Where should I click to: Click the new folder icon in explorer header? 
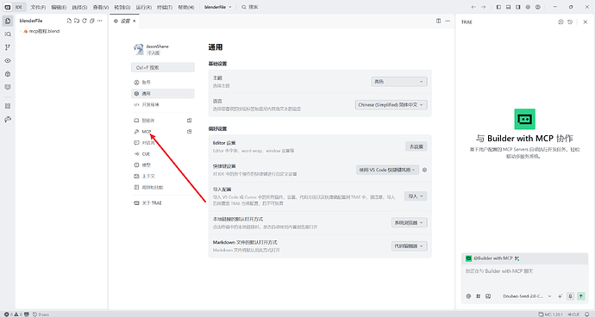pyautogui.click(x=77, y=21)
